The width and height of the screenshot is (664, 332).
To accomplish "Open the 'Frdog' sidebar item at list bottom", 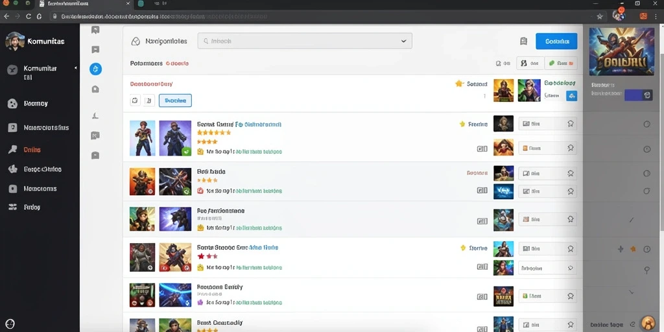I will (x=25, y=207).
